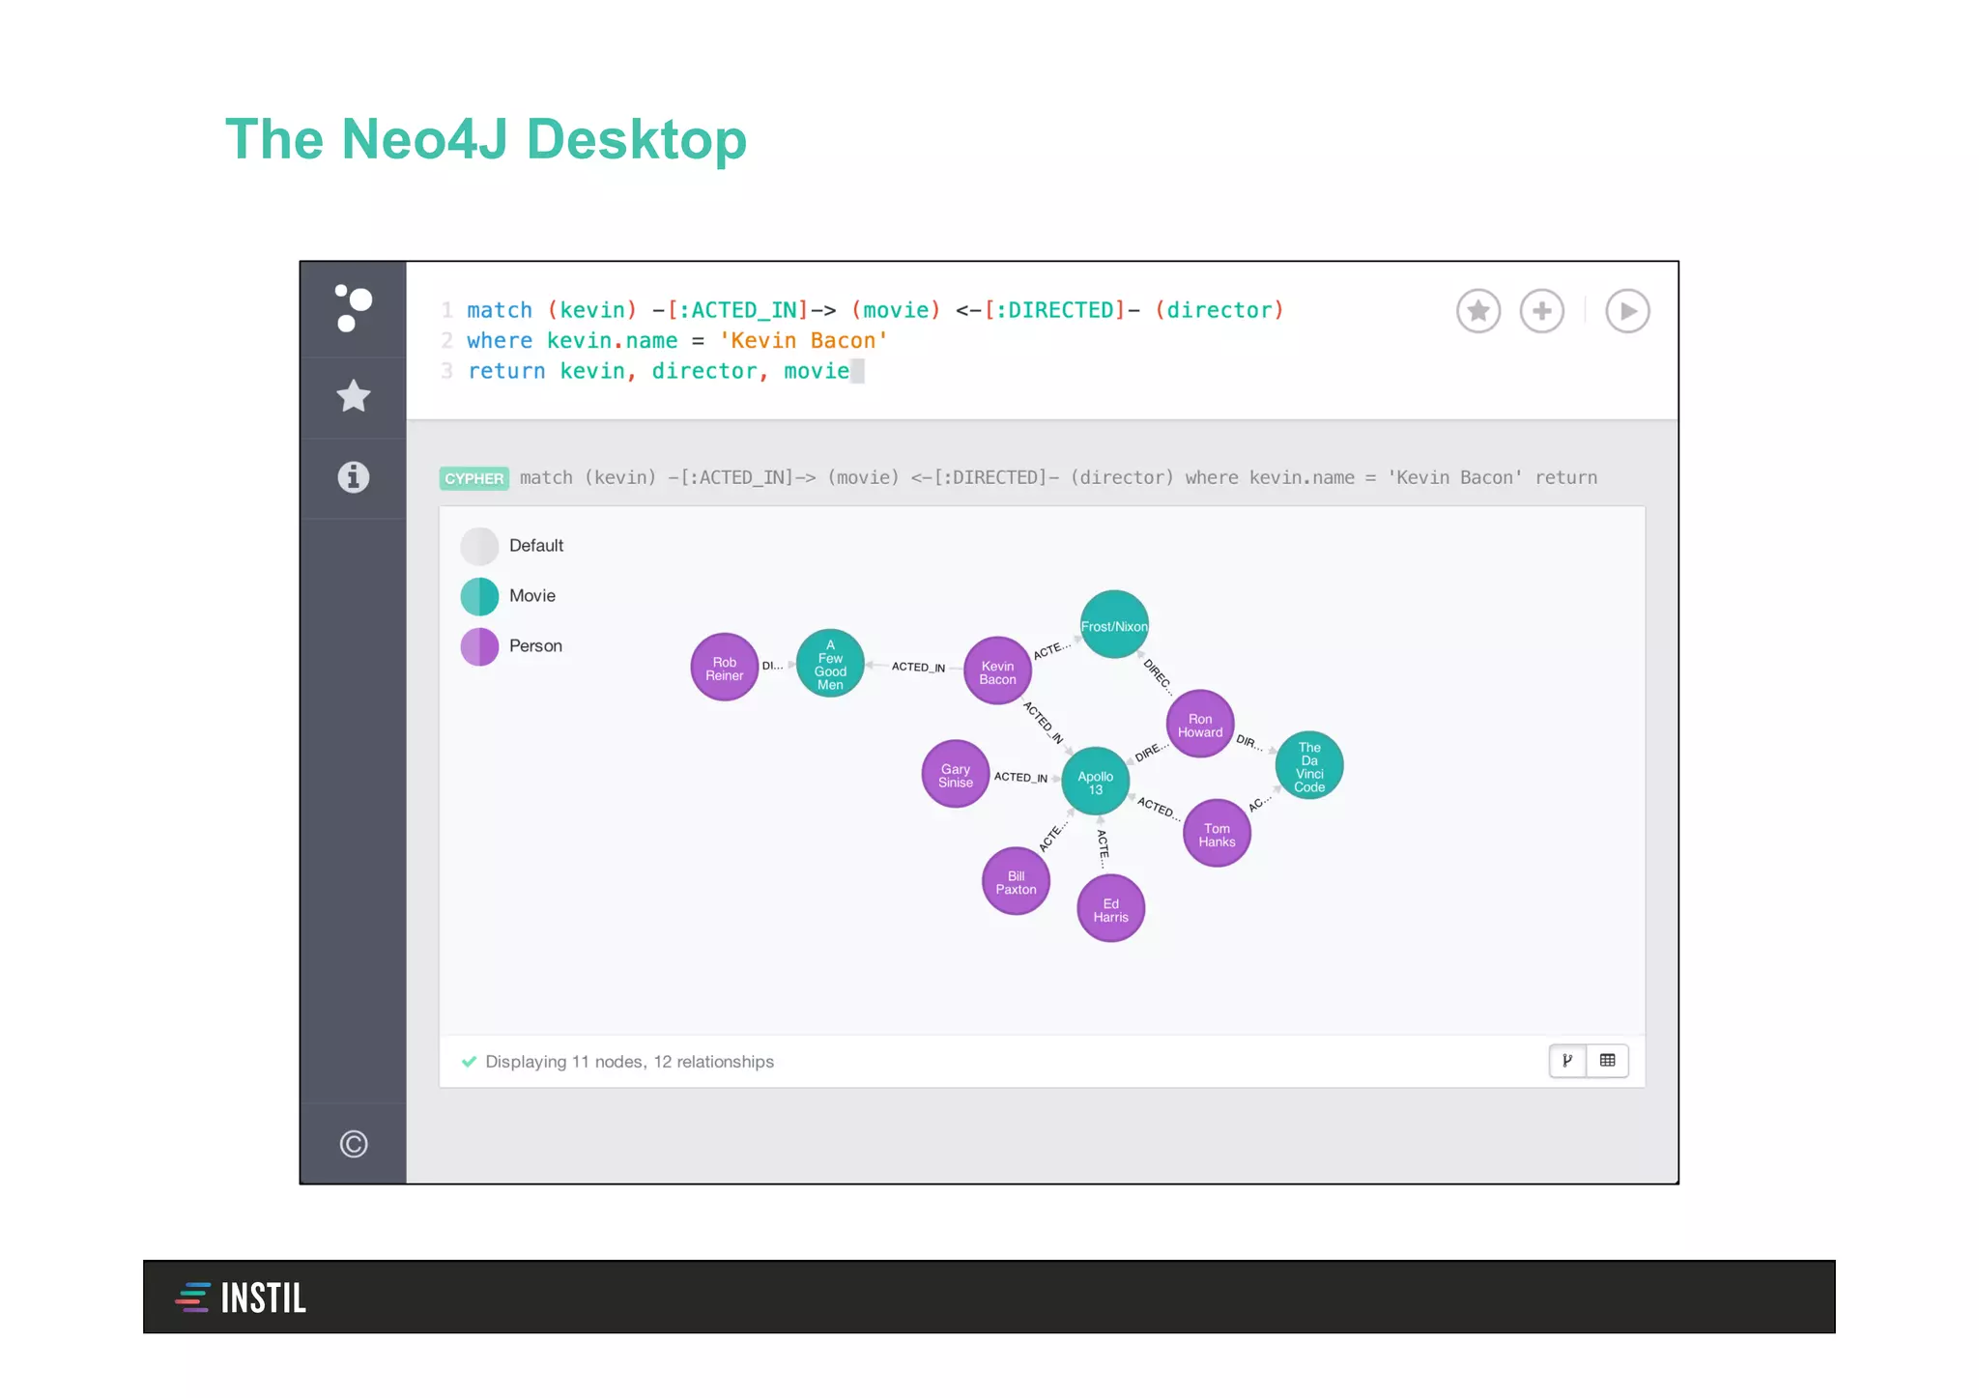Select the Bill Paxton node

click(x=1016, y=881)
